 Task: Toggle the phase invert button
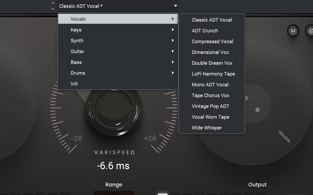point(310,31)
